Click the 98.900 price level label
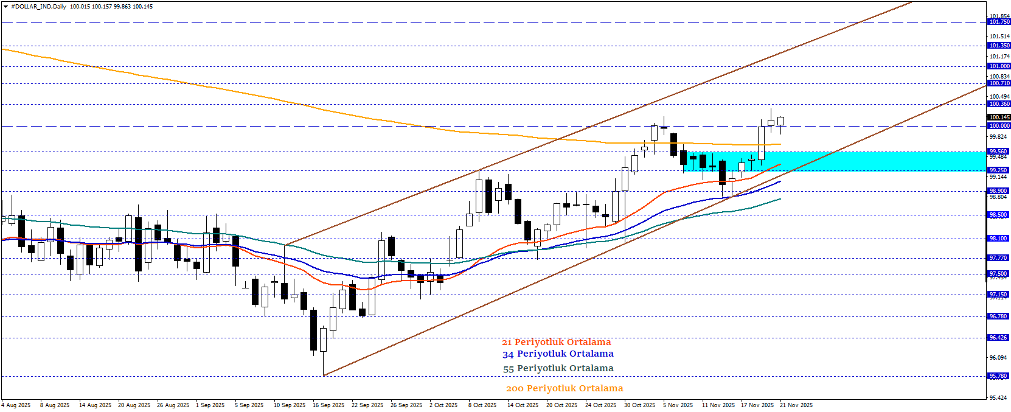The height and width of the screenshot is (412, 1011). pos(998,191)
